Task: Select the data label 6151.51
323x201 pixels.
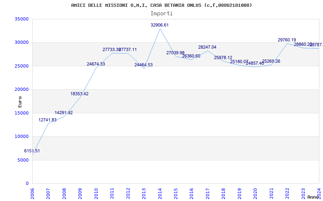Action: tap(32, 151)
